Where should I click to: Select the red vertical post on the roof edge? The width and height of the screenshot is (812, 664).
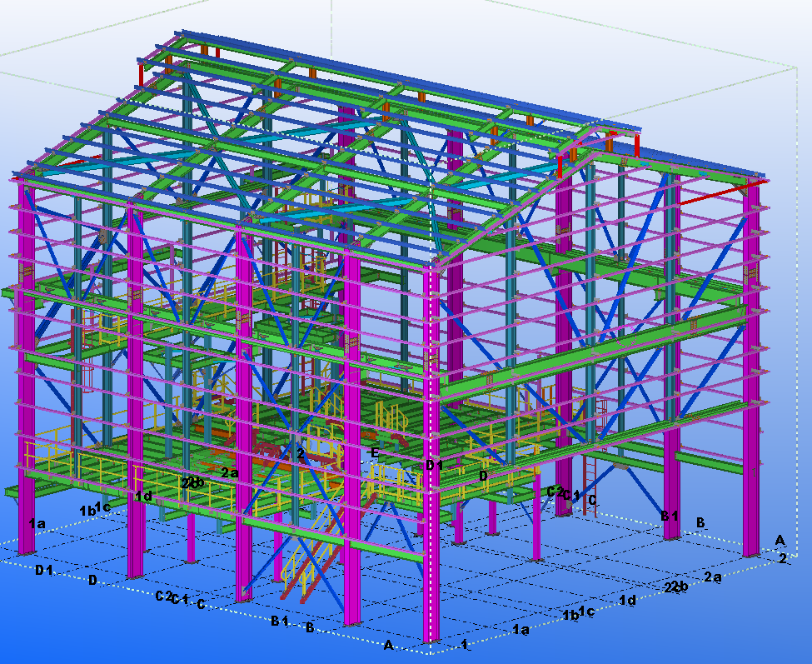tap(638, 145)
